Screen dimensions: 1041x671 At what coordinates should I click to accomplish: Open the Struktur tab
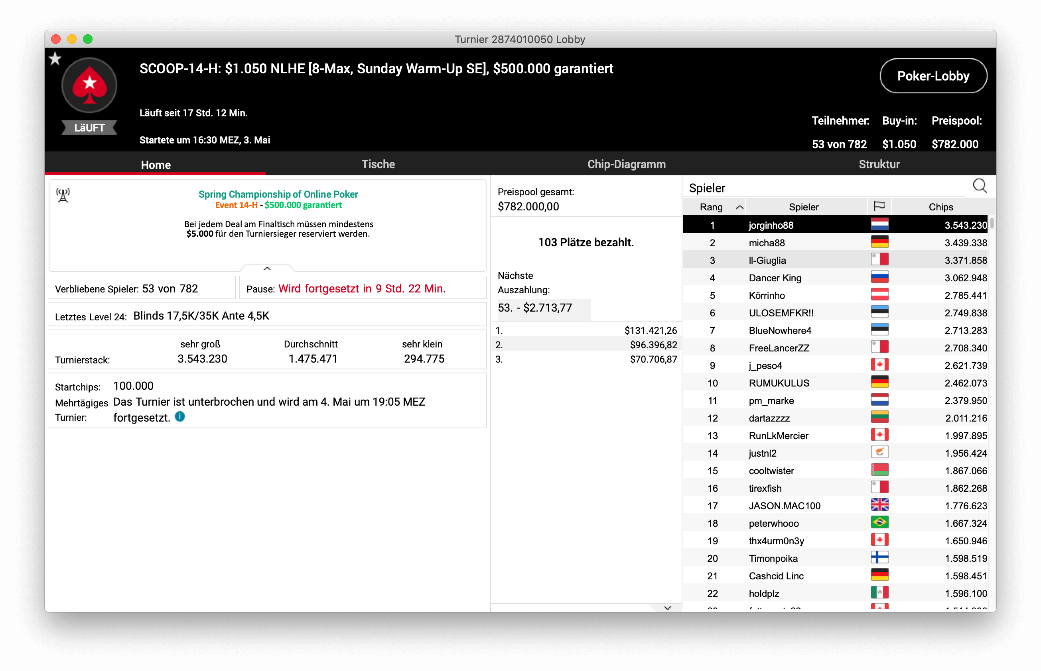click(x=879, y=164)
